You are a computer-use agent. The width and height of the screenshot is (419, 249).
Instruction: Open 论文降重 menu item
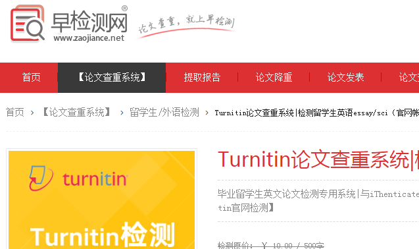coord(274,77)
